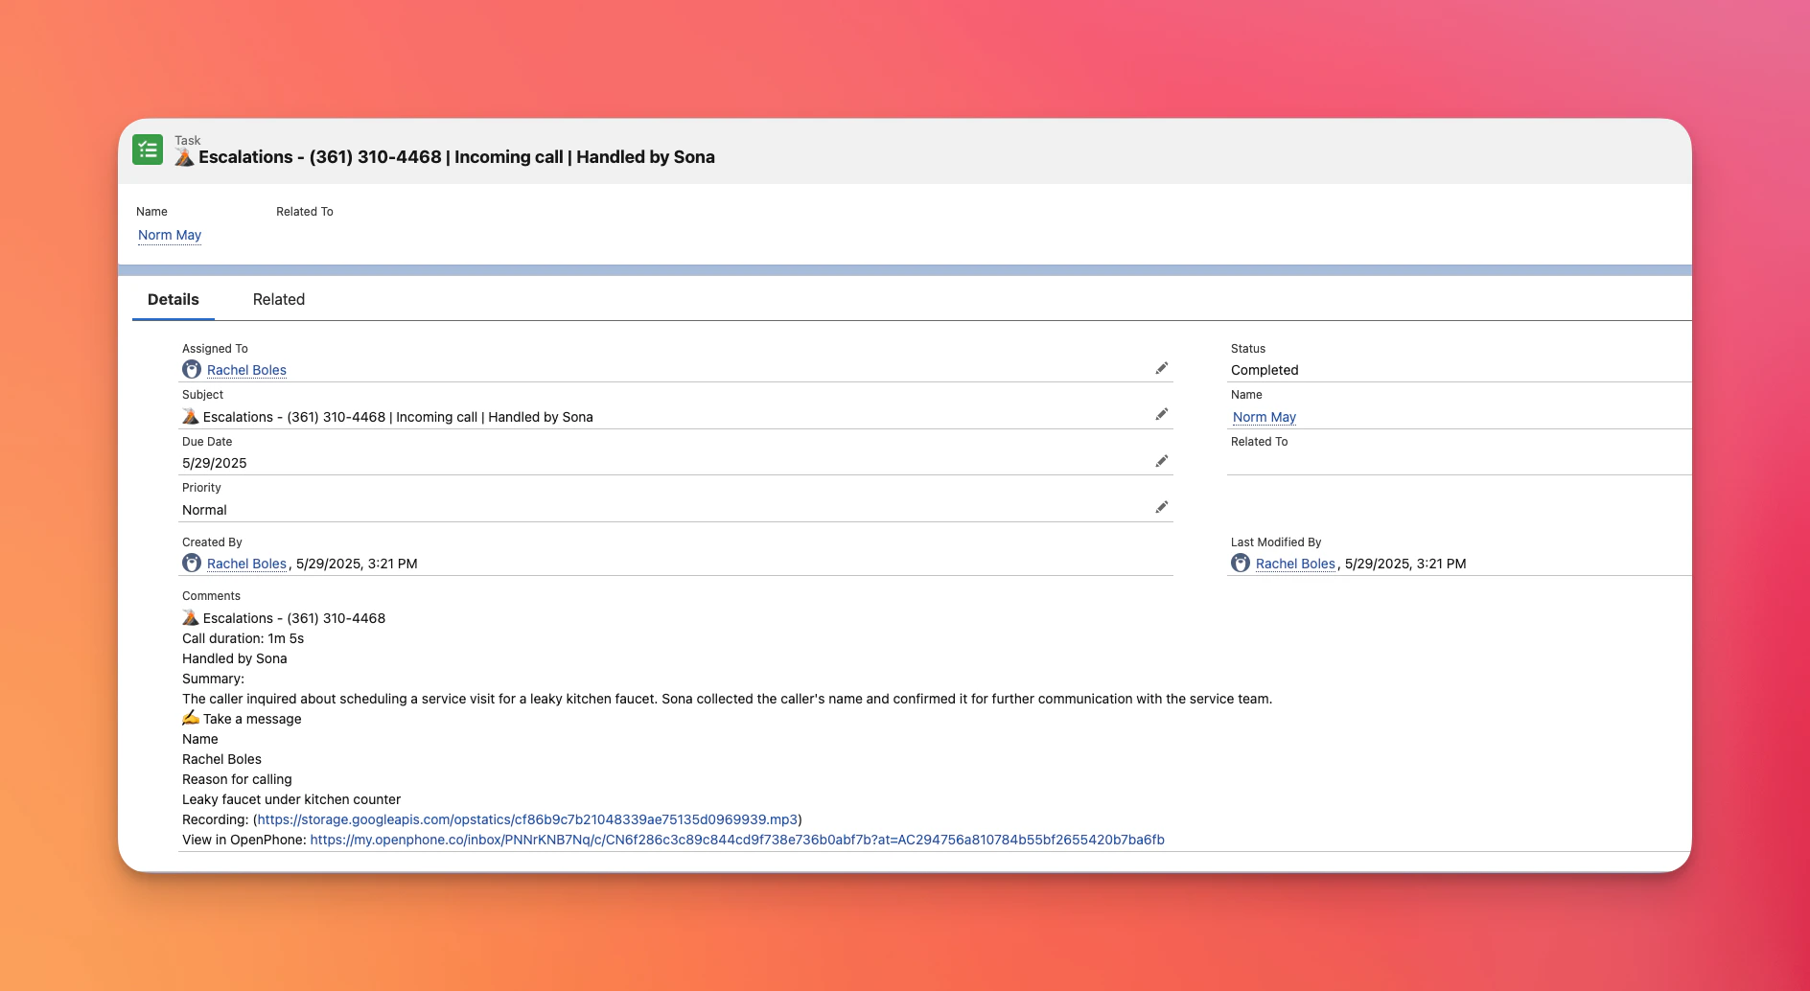Screen dimensions: 1810x991
Task: Open the View in OpenPhone link
Action: coord(736,840)
